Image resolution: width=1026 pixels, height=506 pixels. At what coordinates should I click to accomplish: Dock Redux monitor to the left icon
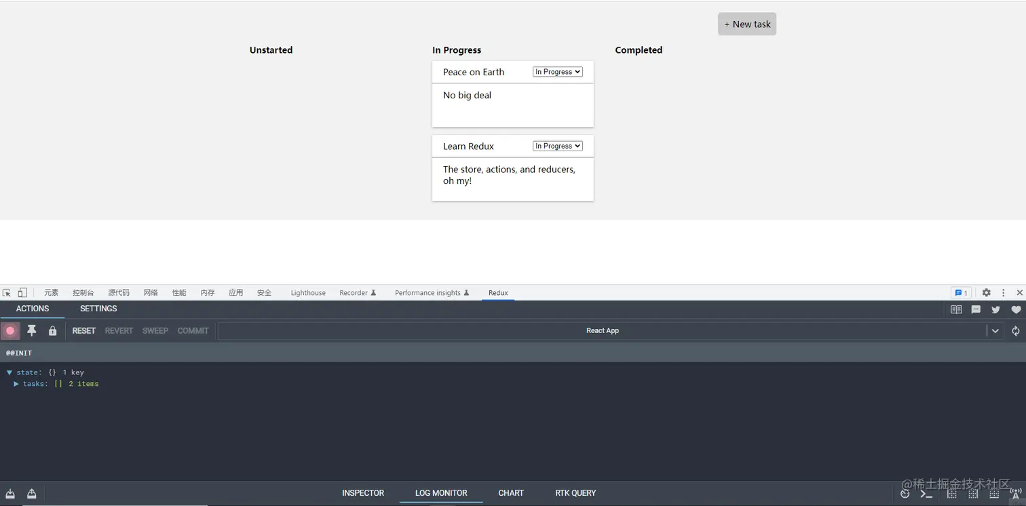coord(952,494)
